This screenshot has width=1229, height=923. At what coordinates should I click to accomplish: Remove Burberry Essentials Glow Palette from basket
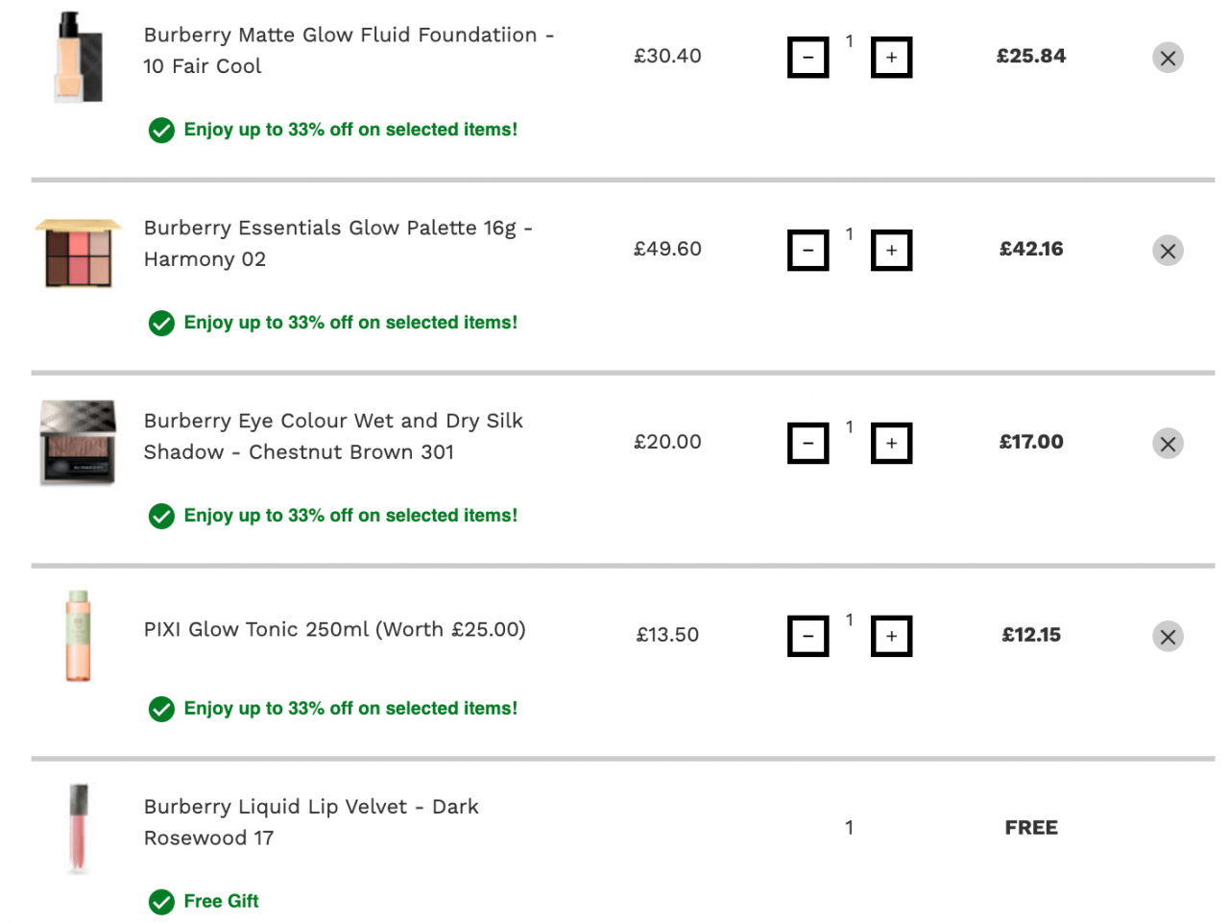pyautogui.click(x=1168, y=251)
